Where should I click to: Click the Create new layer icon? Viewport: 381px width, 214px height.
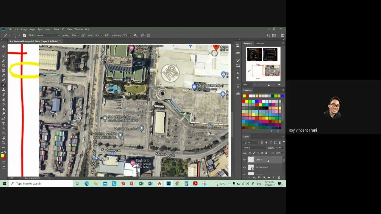[x=274, y=177]
